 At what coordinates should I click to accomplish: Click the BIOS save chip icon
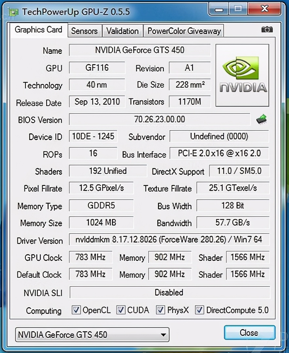[262, 119]
